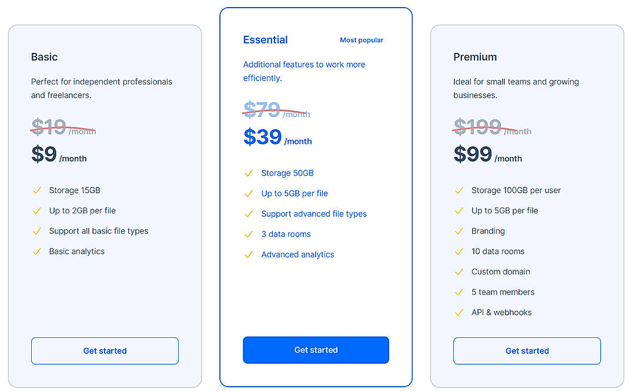Viewport: 629px width, 392px height.
Task: Click Get started on the Essential plan
Action: (316, 350)
